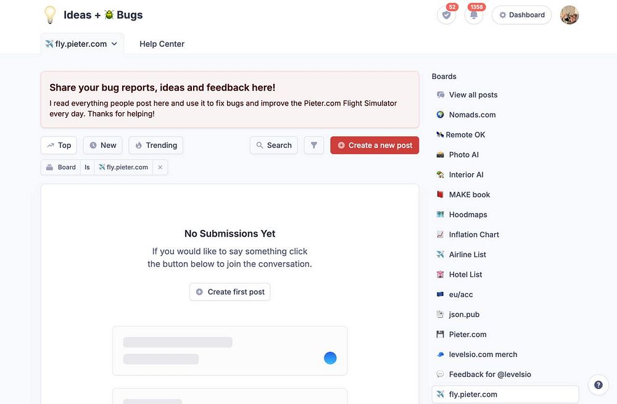Open the Feedback for @levelsio board
The image size is (617, 404).
[x=505, y=374]
